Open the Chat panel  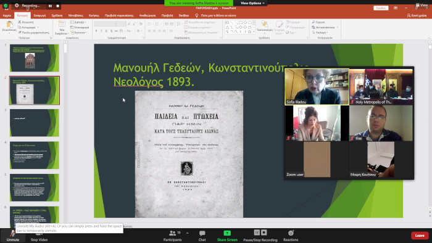tap(202, 236)
